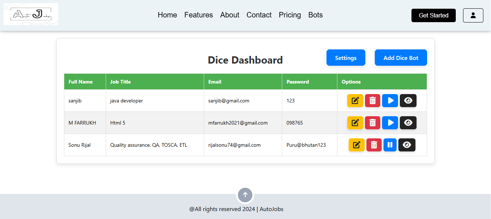Click the AutoJobs logo
The image size is (491, 219).
coord(31,14)
